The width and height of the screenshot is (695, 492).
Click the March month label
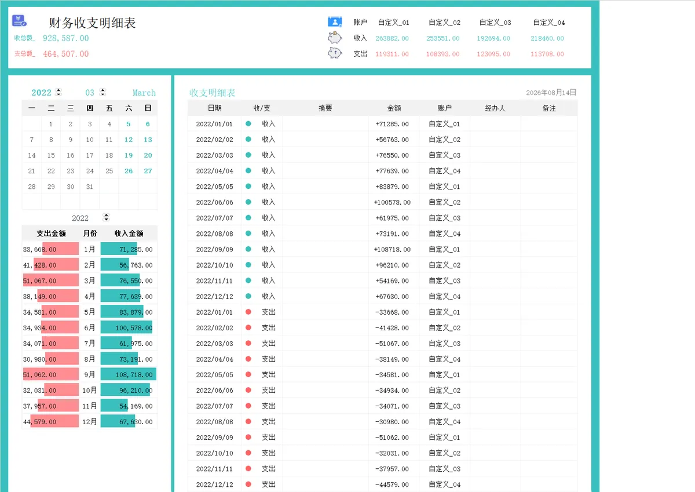(144, 93)
